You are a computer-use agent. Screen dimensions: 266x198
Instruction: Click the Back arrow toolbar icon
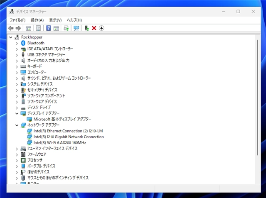tap(11, 28)
